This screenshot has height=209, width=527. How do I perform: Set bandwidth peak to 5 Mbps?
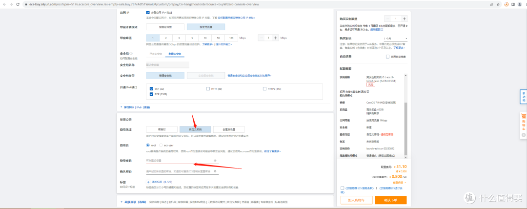(x=192, y=38)
